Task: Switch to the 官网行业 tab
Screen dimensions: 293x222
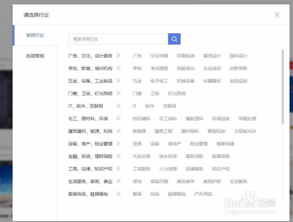Action: (x=35, y=35)
